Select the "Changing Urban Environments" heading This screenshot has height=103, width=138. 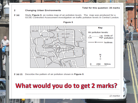click(x=43, y=10)
